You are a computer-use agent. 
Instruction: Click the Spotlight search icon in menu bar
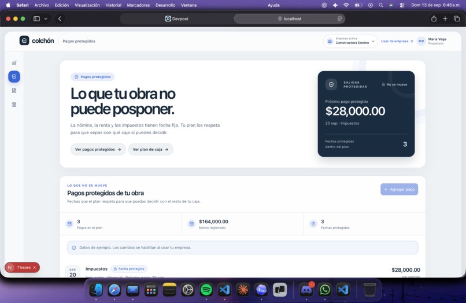380,5
